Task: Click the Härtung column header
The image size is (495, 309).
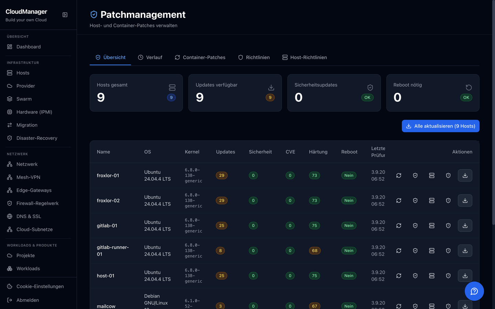Action: click(318, 152)
